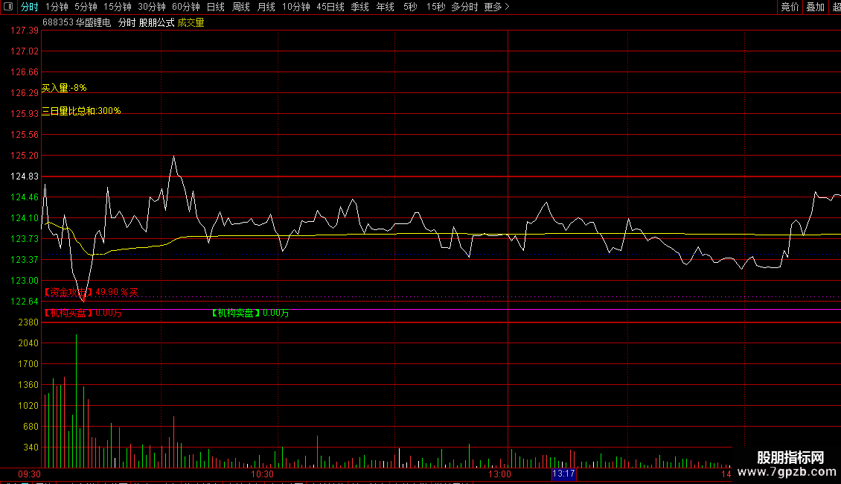Switch to 季线 quarterly chart
The height and width of the screenshot is (484, 841).
point(360,7)
